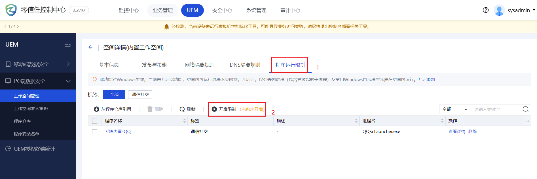537x179 pixels.
Task: Click the 刷新 refresh icon
Action: 182,109
